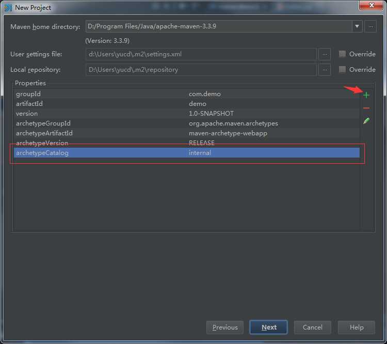This screenshot has height=344, width=387.
Task: Go back with Previous button
Action: (225, 327)
